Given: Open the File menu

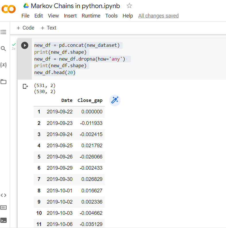Looking at the screenshot, I should pos(26,16).
